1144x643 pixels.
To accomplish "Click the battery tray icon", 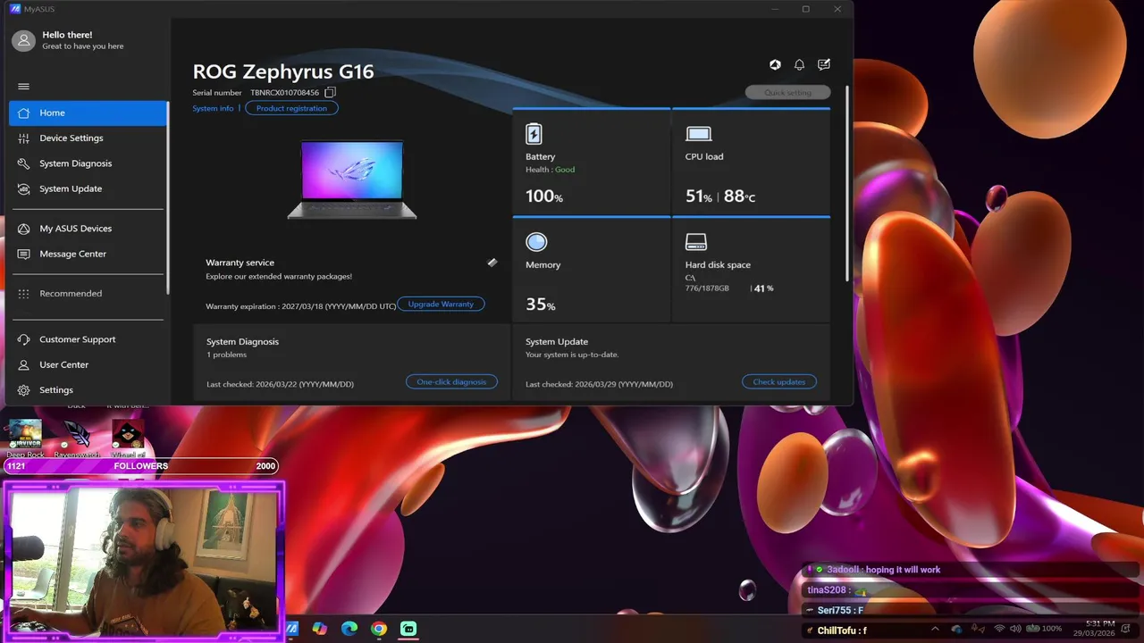I will pos(1032,629).
